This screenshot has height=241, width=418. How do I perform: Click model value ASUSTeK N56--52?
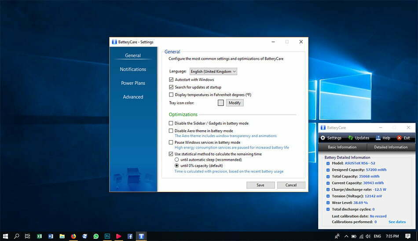coord(360,163)
